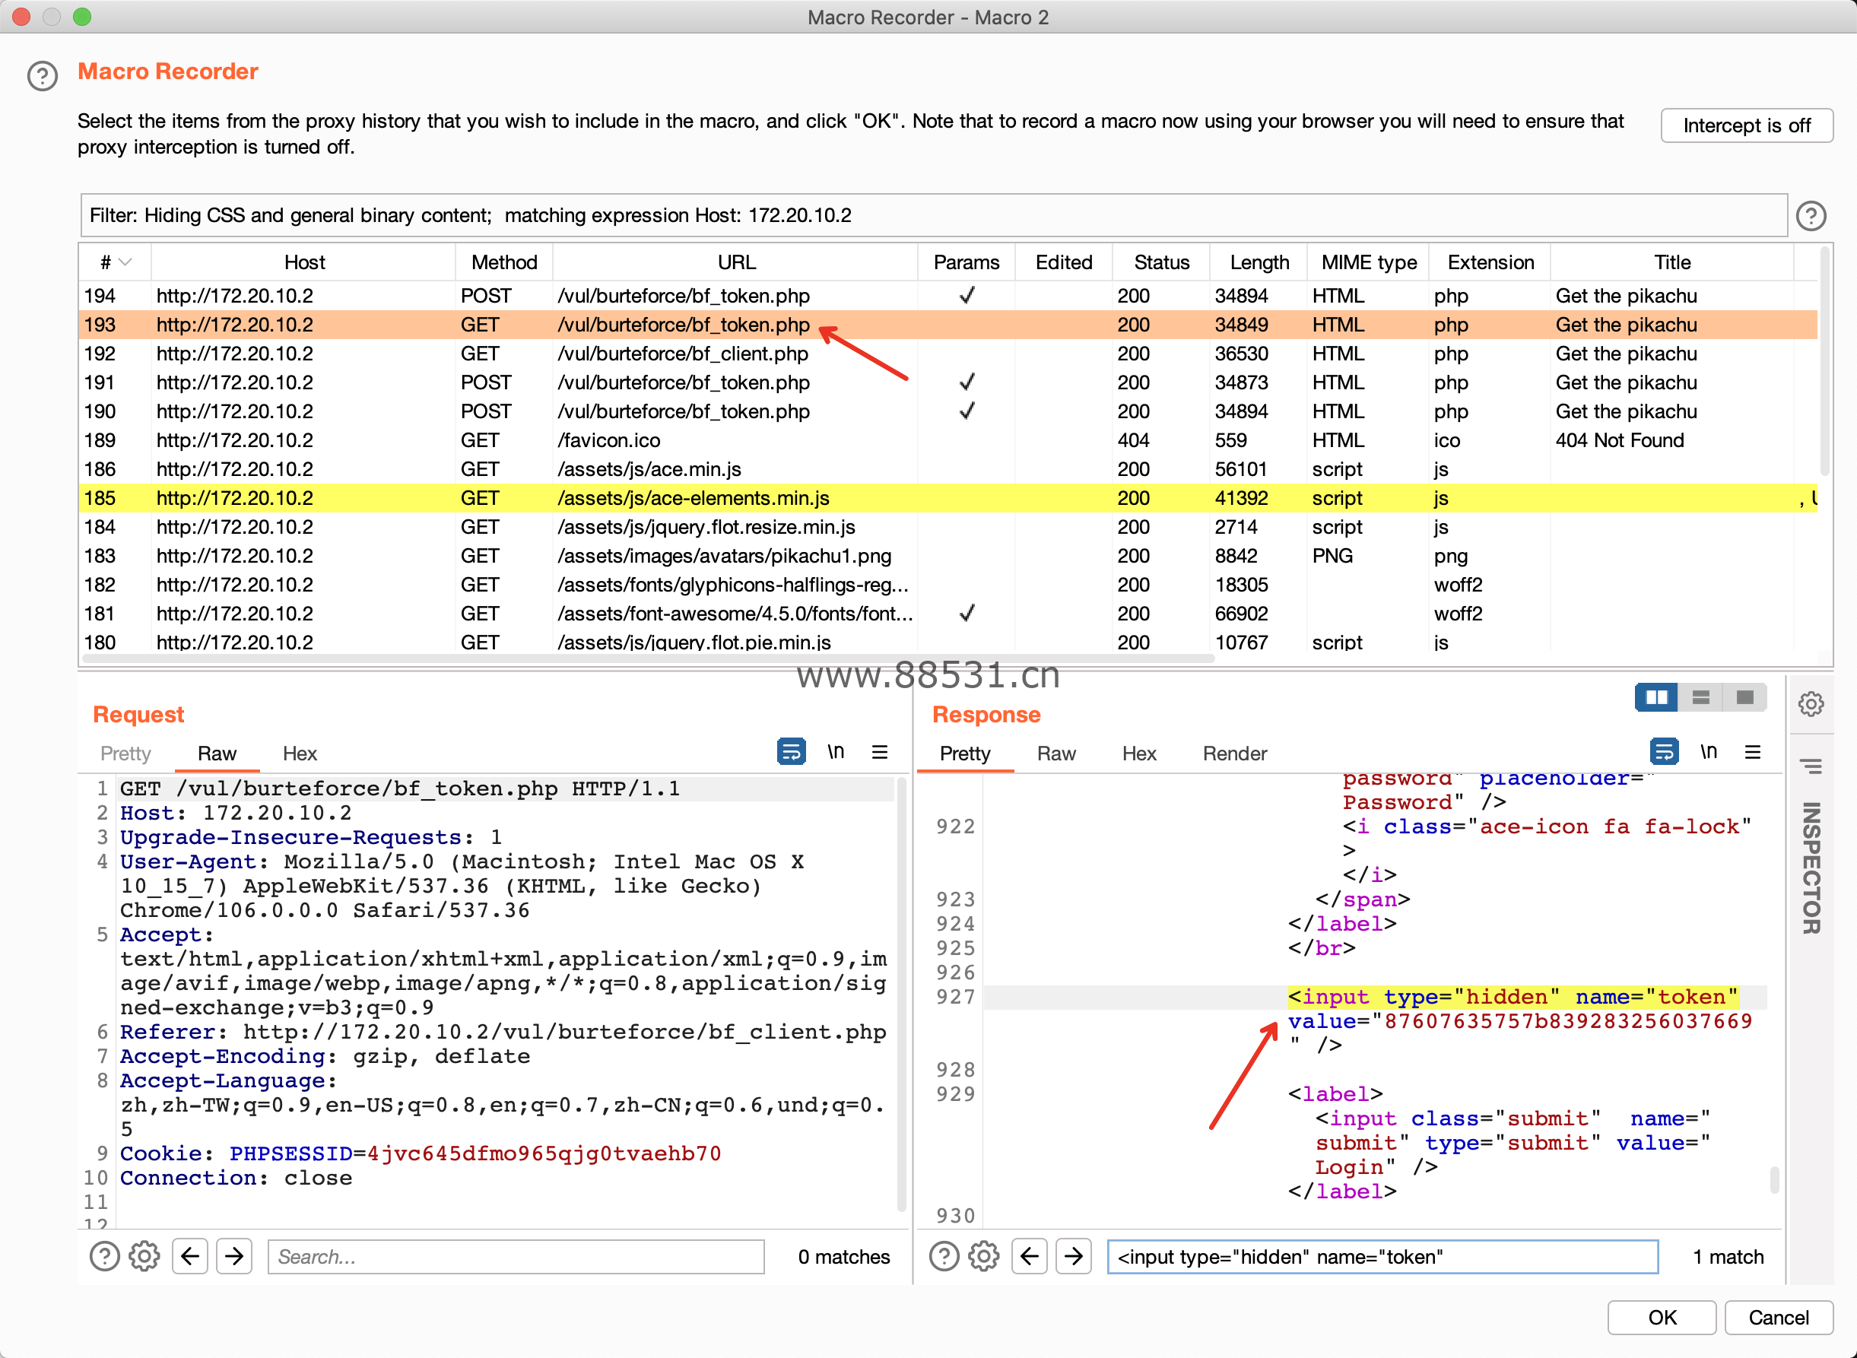
Task: Click the history filter bar
Action: pos(933,216)
